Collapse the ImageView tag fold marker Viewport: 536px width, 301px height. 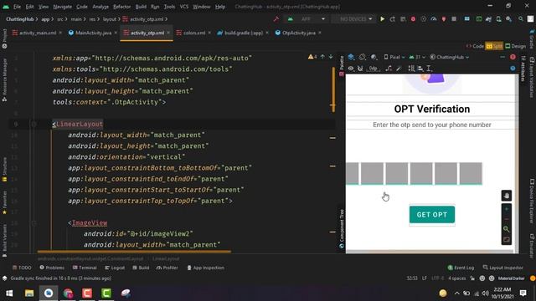click(33, 223)
